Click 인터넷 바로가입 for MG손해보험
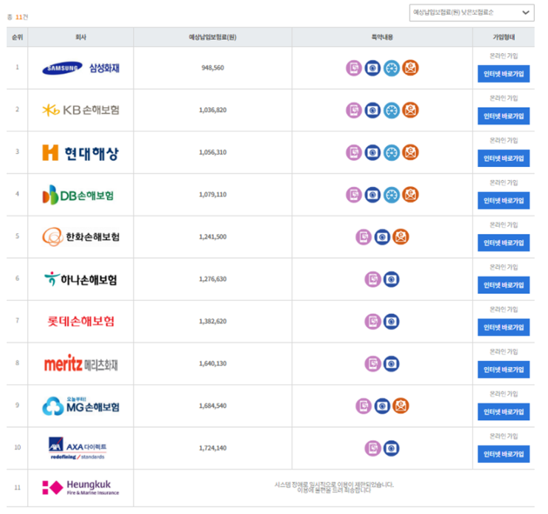The width and height of the screenshot is (548, 514). pyautogui.click(x=504, y=412)
